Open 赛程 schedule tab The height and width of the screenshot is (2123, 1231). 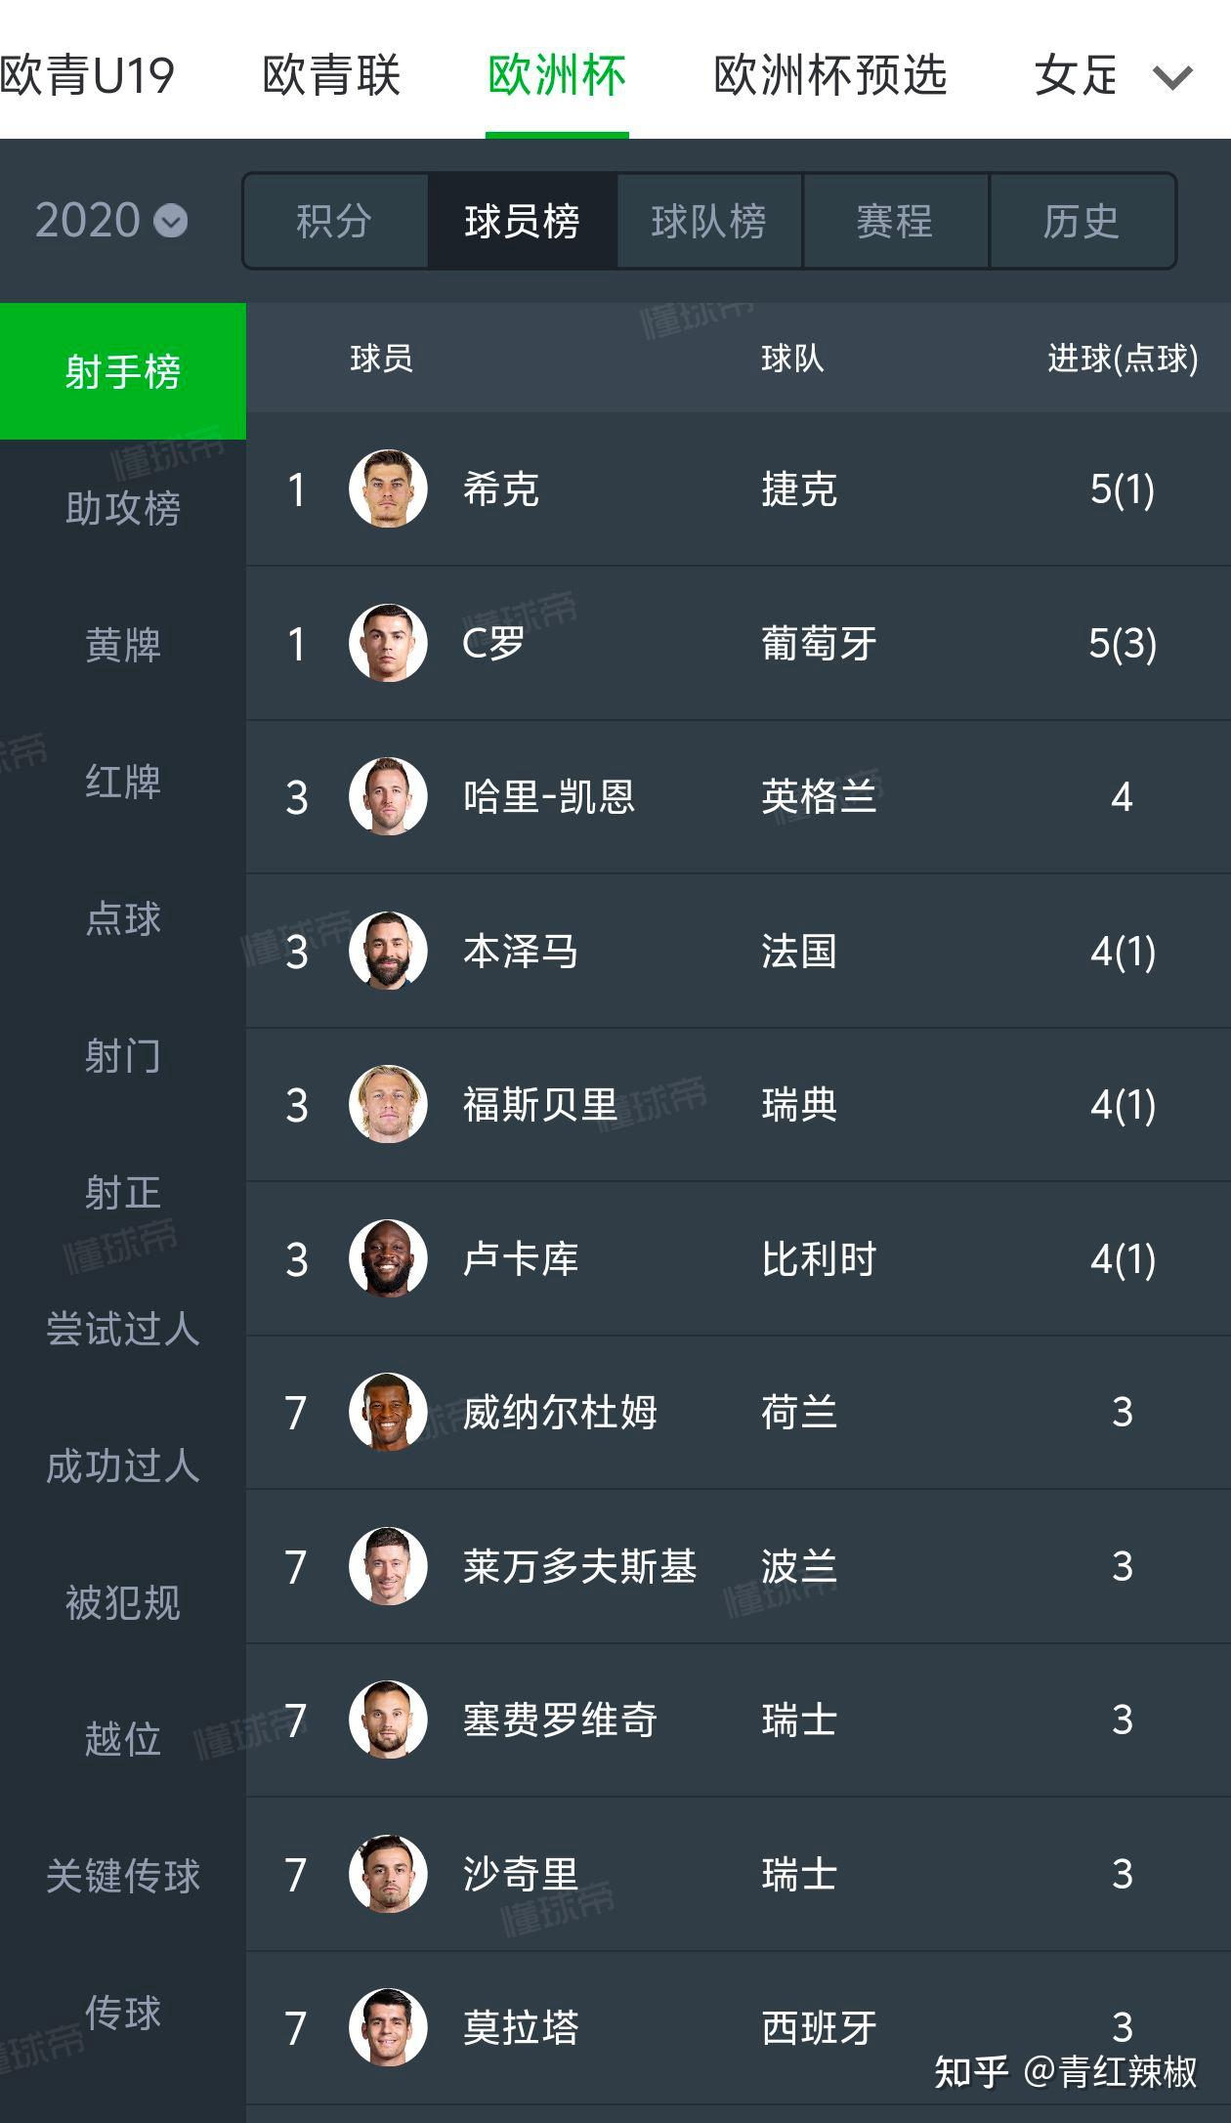[x=895, y=221]
